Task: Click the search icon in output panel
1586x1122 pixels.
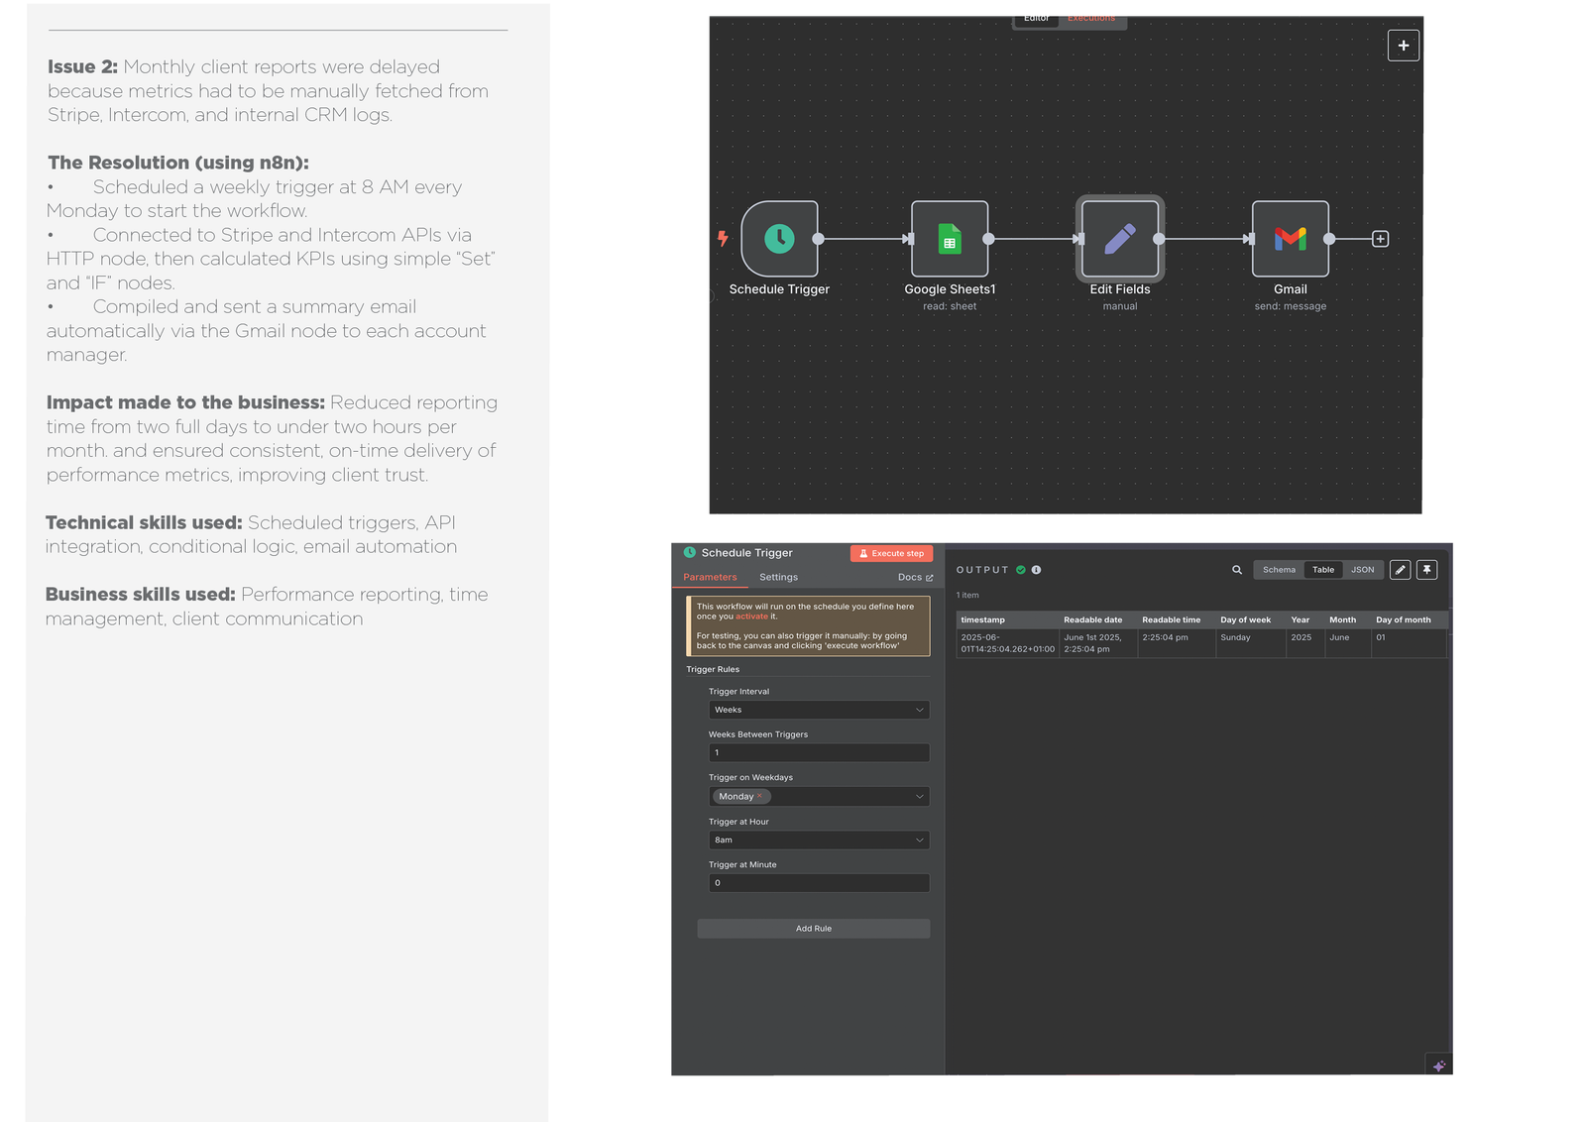Action: click(1237, 570)
